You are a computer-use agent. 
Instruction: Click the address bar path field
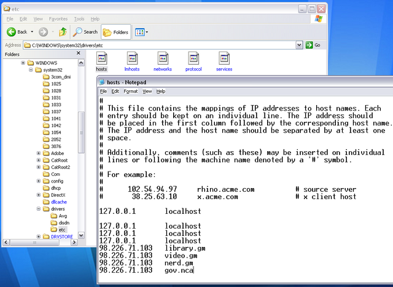point(160,45)
